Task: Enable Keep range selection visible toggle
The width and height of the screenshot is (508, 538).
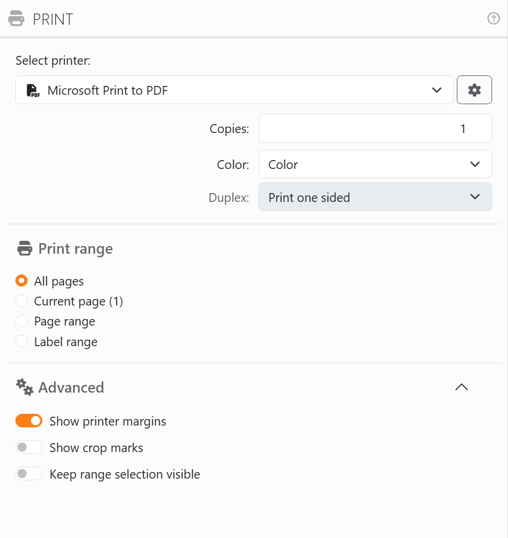Action: coord(29,473)
